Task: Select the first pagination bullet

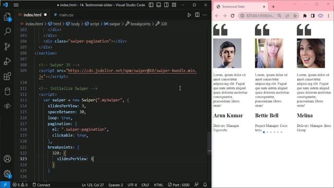Action: 264,132
